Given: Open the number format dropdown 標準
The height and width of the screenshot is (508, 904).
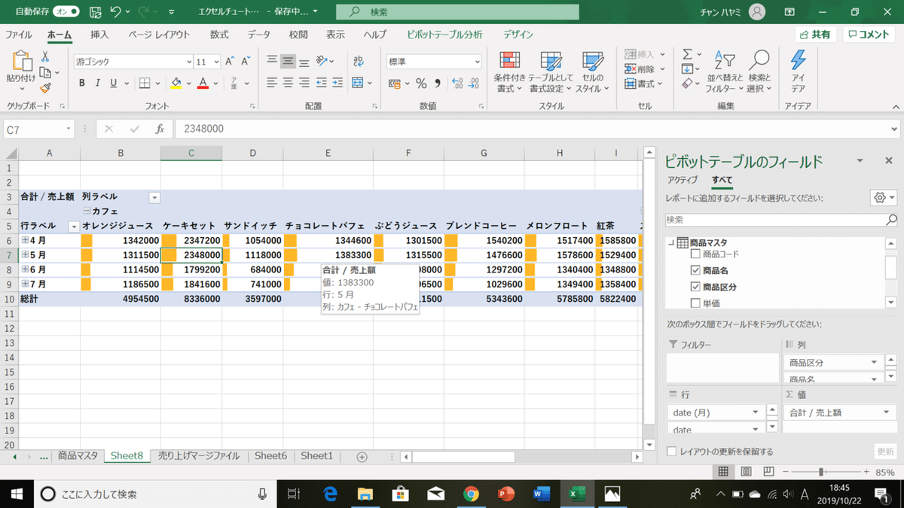Looking at the screenshot, I should (478, 62).
